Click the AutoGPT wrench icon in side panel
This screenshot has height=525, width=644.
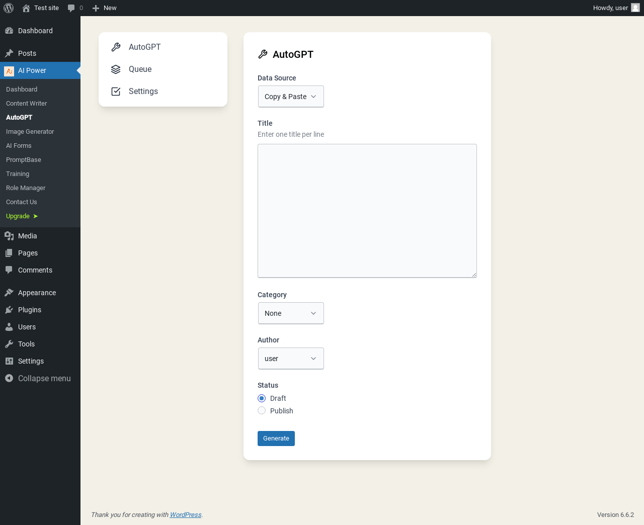click(116, 47)
